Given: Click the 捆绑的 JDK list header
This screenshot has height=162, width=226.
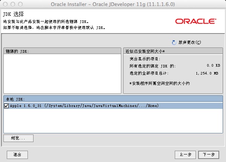Looking at the screenshot, I should click(62, 51).
